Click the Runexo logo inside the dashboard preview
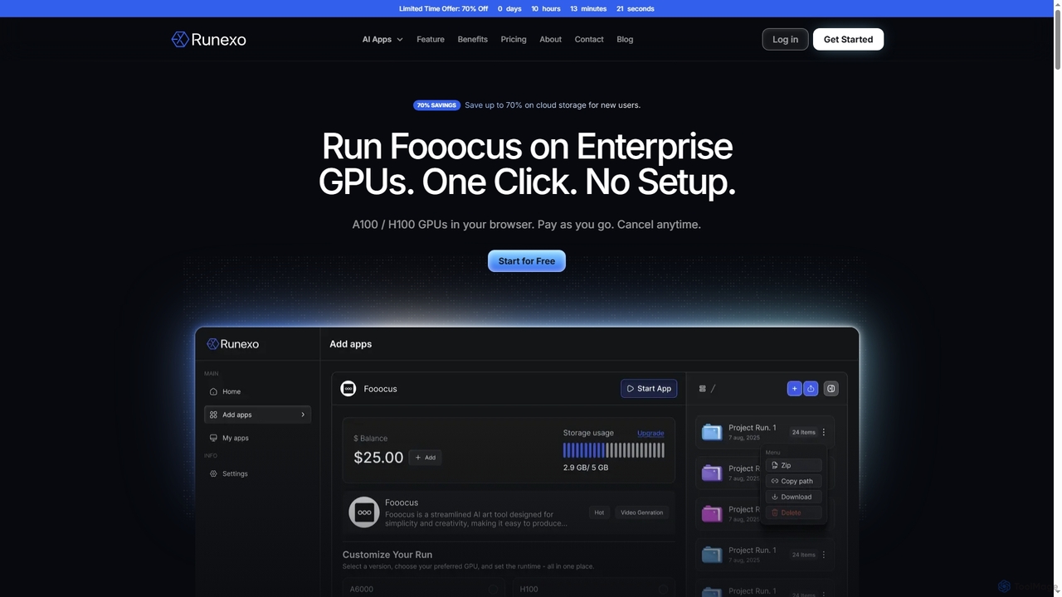The width and height of the screenshot is (1062, 597). click(233, 344)
